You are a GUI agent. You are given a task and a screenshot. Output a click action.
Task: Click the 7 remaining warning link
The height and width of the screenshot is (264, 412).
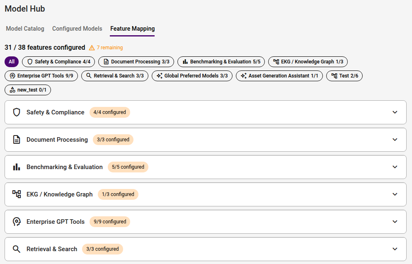pos(109,48)
